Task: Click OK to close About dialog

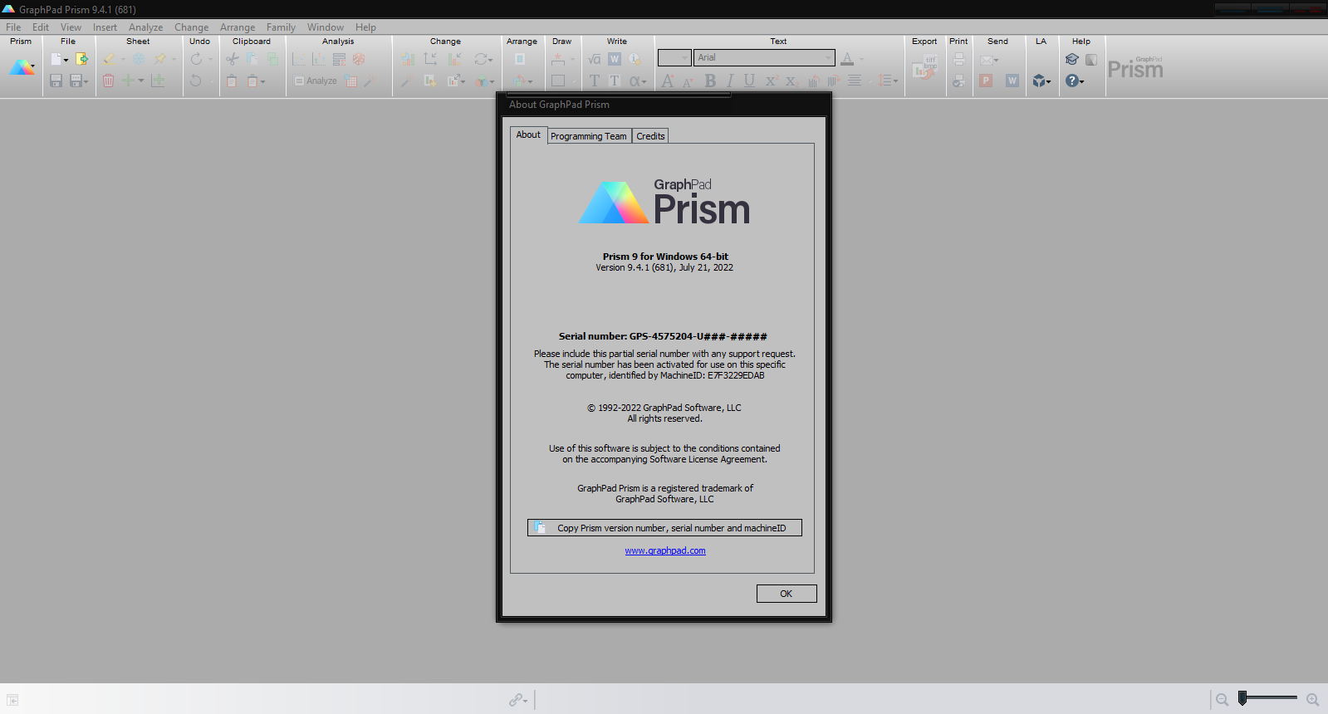Action: point(787,594)
